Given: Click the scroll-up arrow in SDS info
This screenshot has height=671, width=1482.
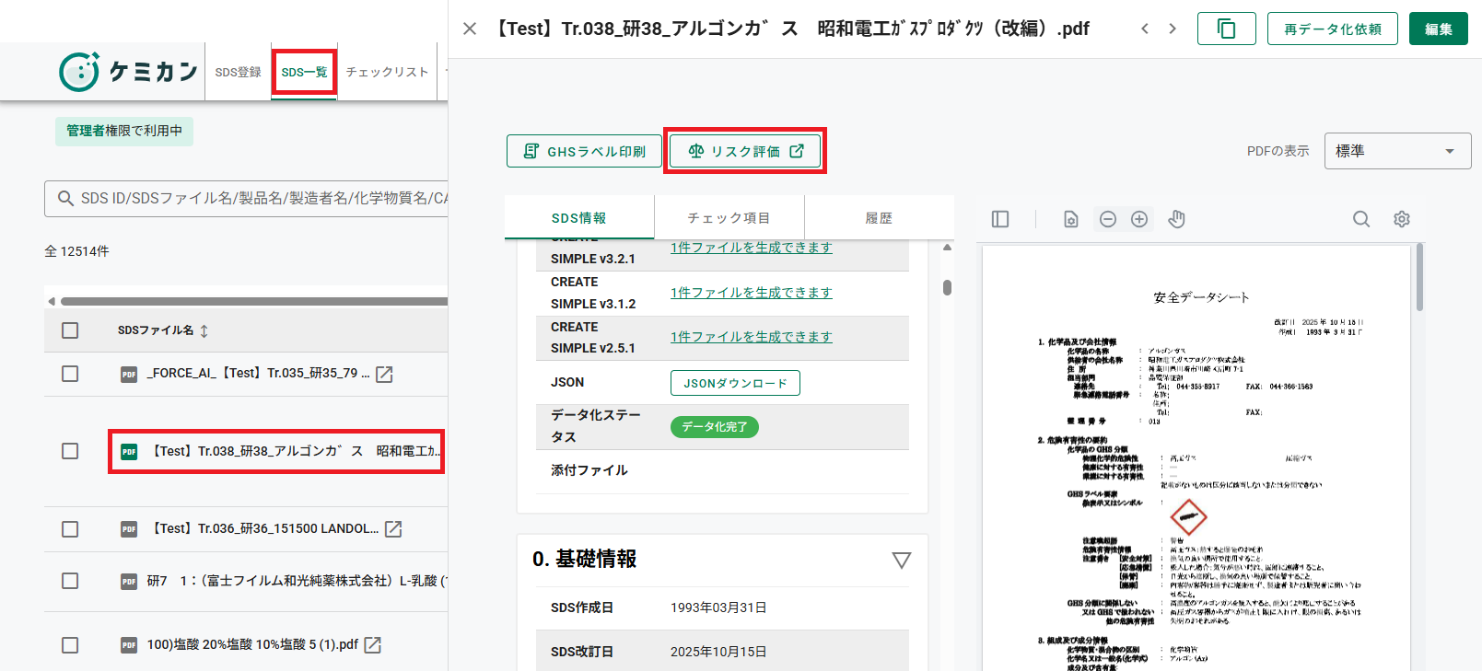Looking at the screenshot, I should click(x=947, y=248).
